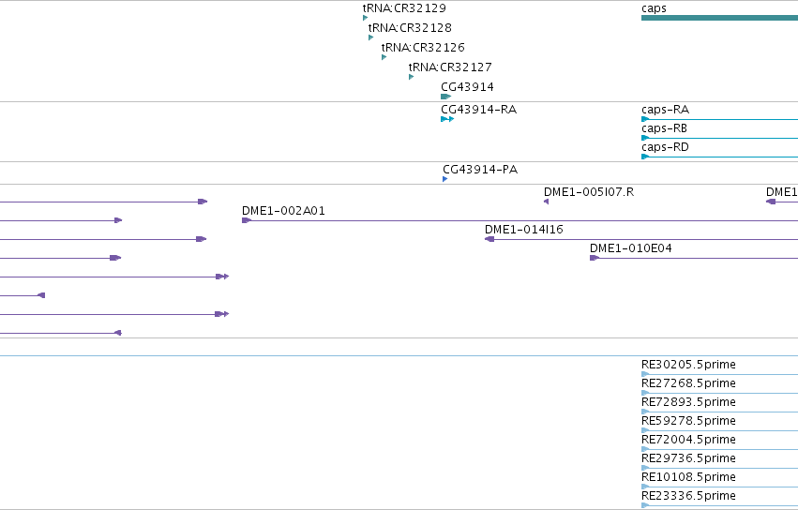Click RE29736.5prime EST label

[688, 458]
